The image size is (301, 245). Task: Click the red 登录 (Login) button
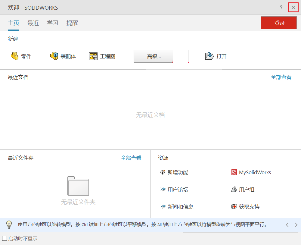[278, 23]
